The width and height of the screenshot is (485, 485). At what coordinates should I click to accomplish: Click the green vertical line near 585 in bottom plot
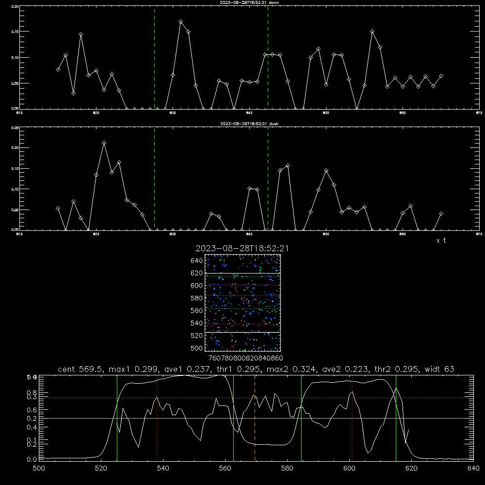point(301,418)
